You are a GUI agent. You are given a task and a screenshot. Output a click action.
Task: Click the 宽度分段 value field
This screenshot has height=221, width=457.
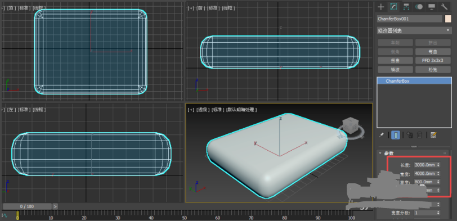(424, 213)
